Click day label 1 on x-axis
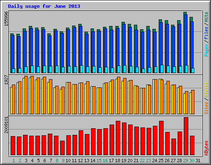 [x=14, y=160]
